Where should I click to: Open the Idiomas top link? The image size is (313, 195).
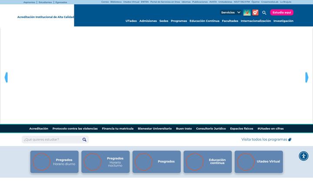(186, 2)
